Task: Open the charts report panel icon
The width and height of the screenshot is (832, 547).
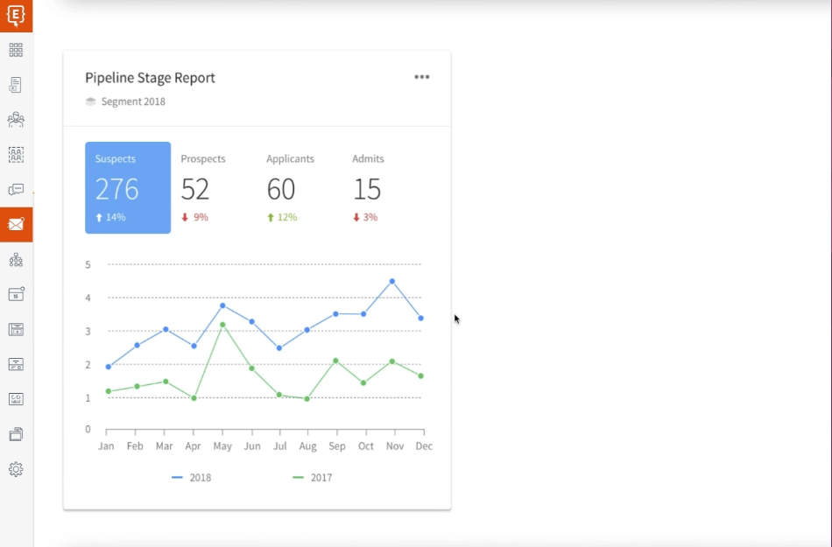Action: point(16,399)
